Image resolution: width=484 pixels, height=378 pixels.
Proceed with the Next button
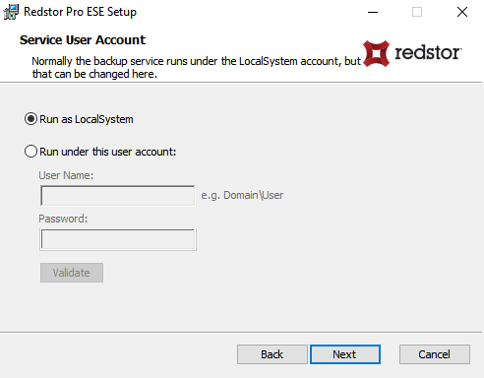pos(345,354)
